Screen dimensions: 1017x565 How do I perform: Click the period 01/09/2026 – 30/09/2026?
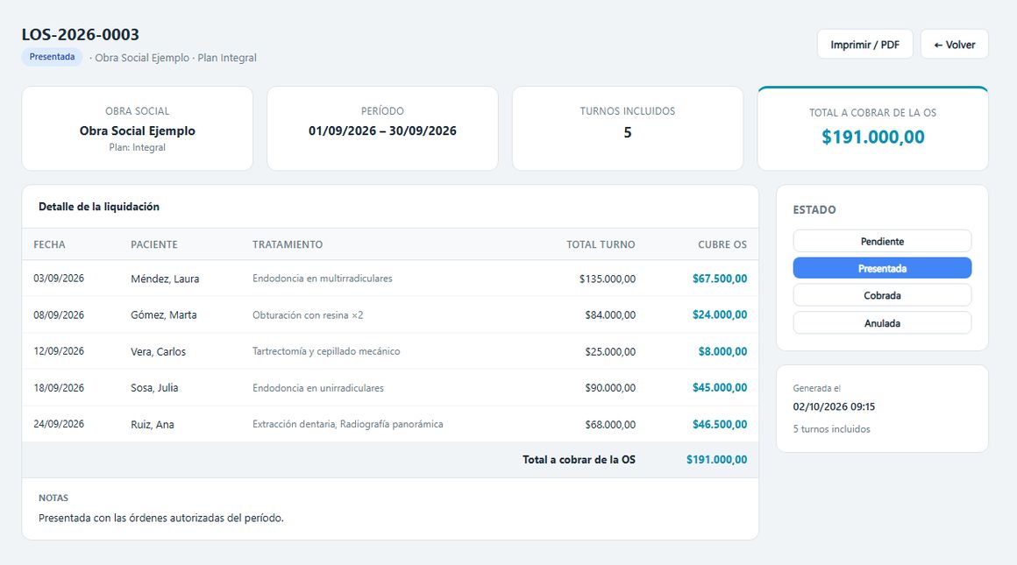click(382, 131)
